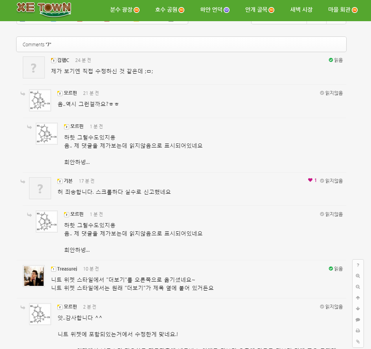Zoom in using the magnifier plus icon

click(x=358, y=276)
